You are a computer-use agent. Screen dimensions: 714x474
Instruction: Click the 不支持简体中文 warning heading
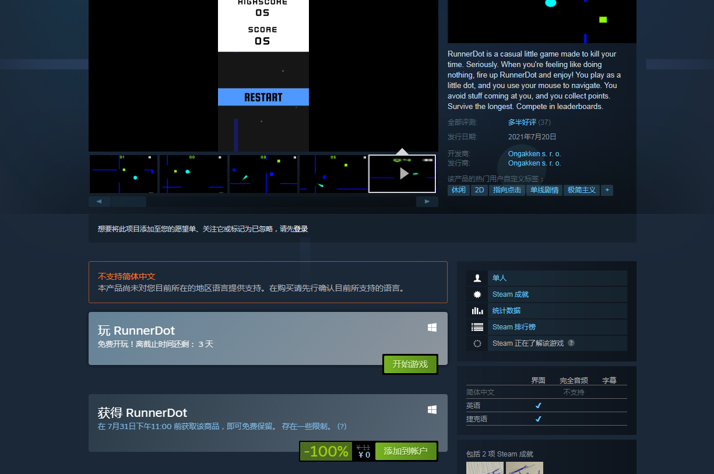pyautogui.click(x=126, y=276)
